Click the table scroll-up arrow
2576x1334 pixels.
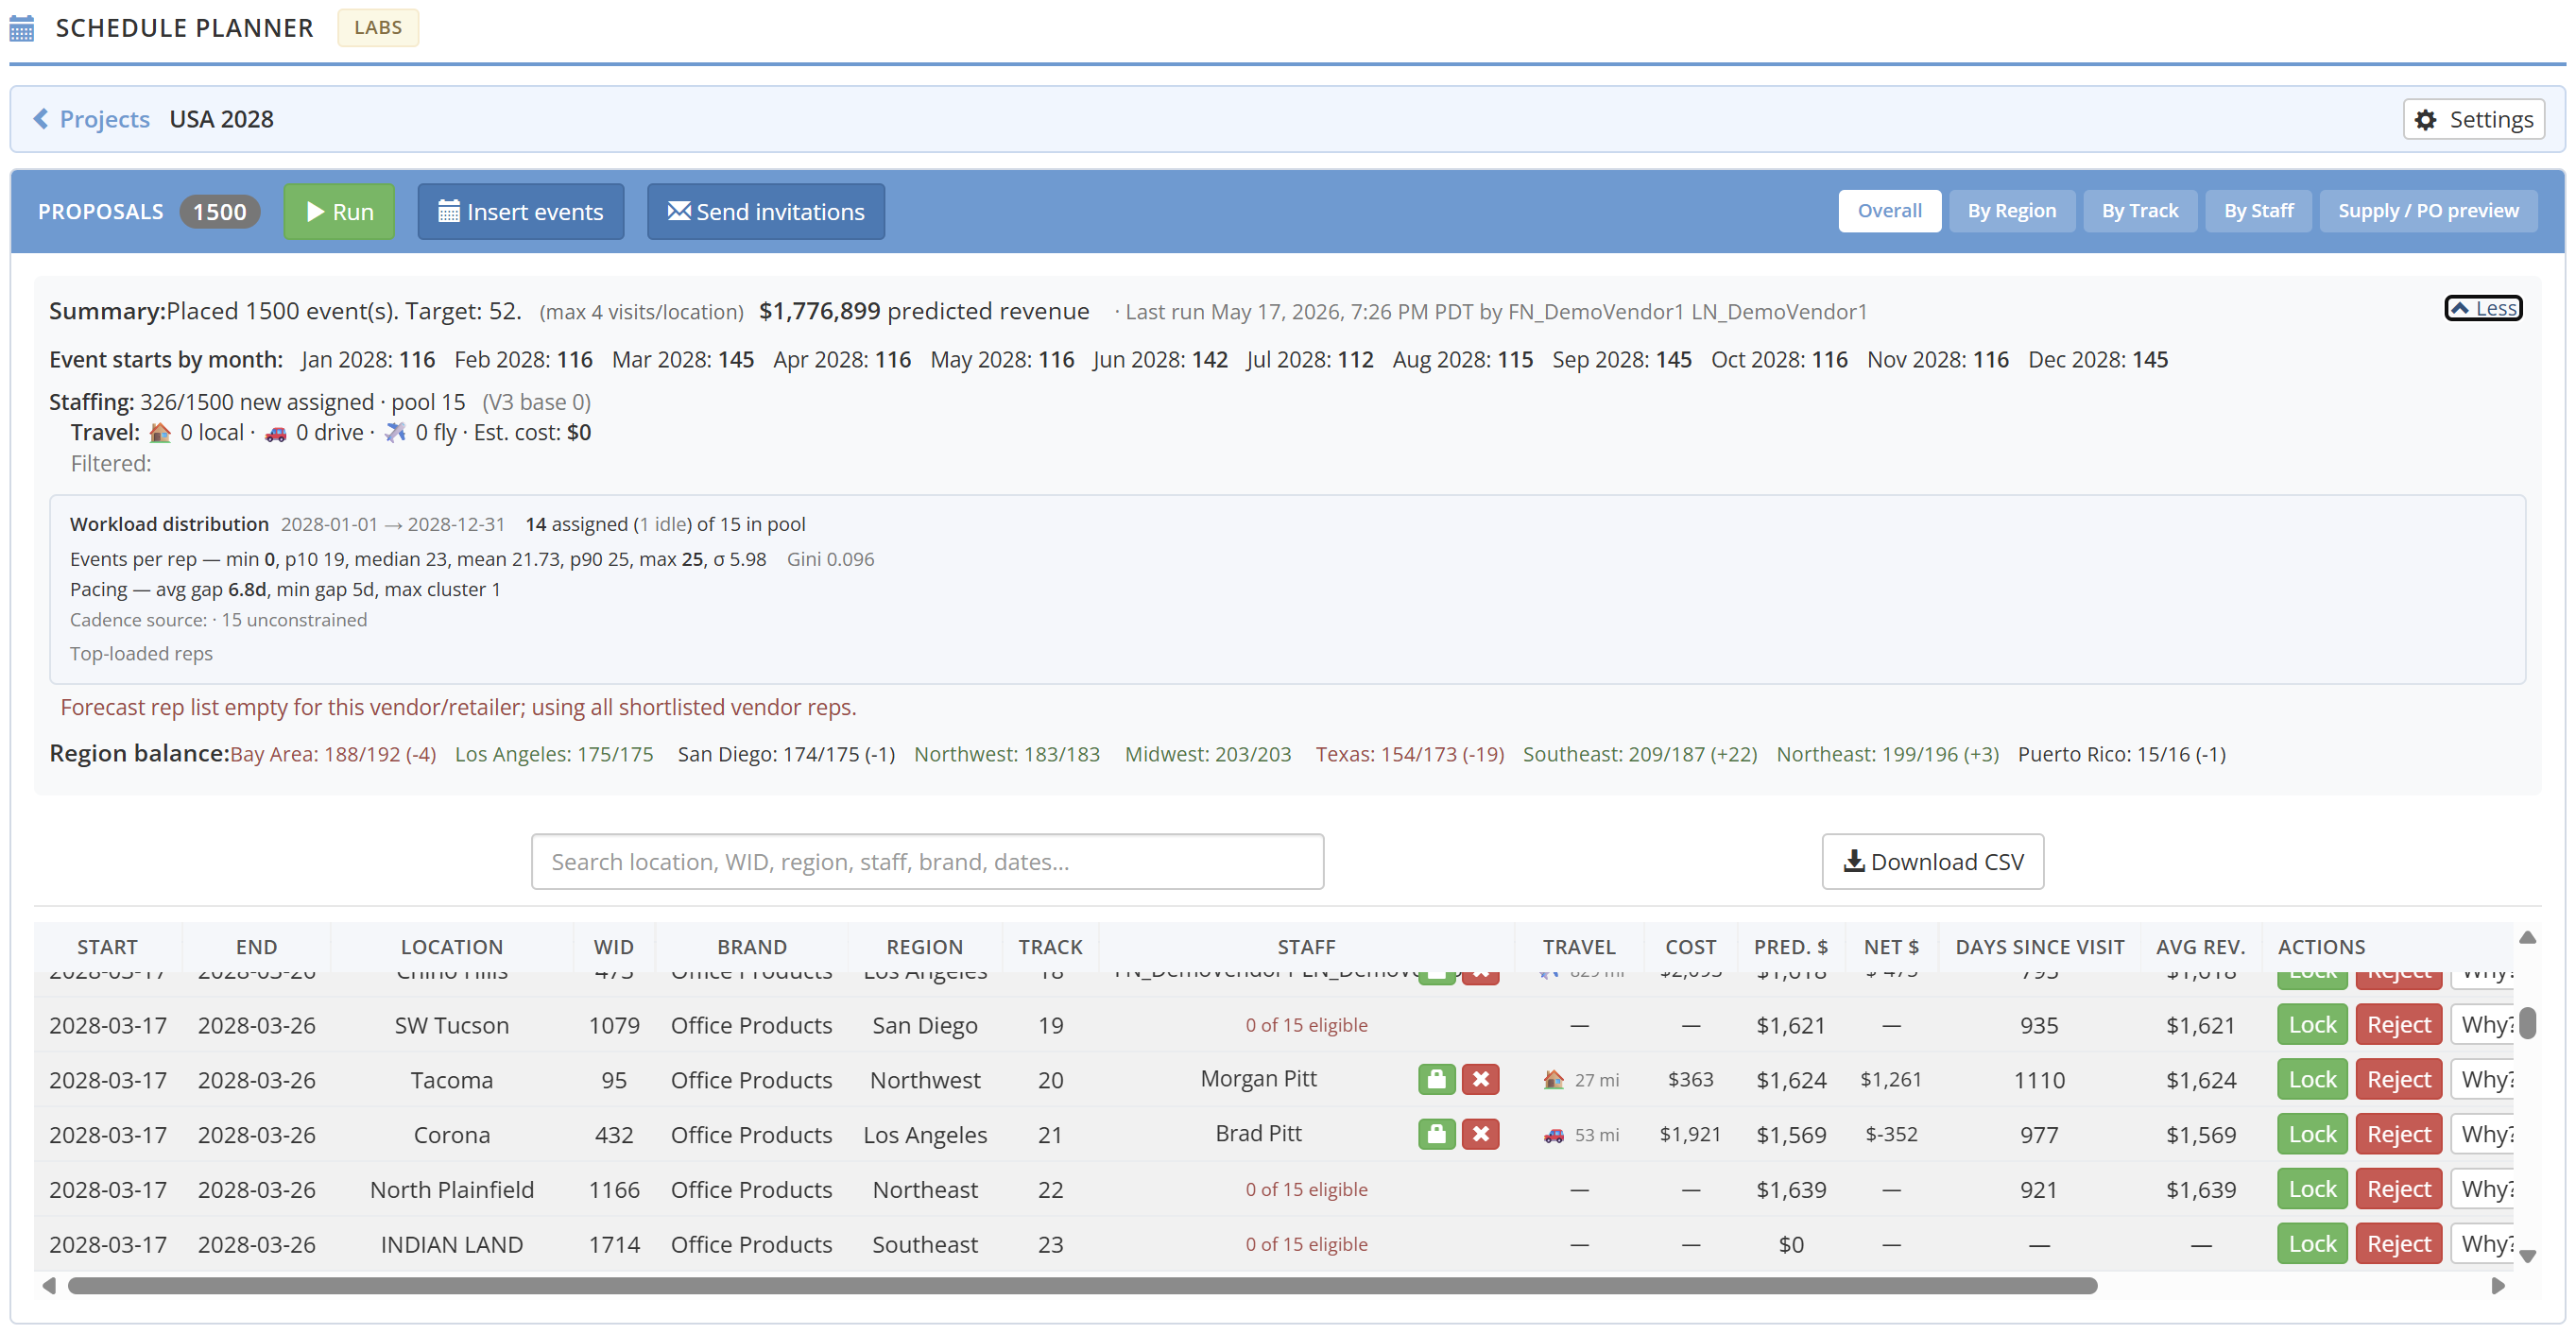2527,937
